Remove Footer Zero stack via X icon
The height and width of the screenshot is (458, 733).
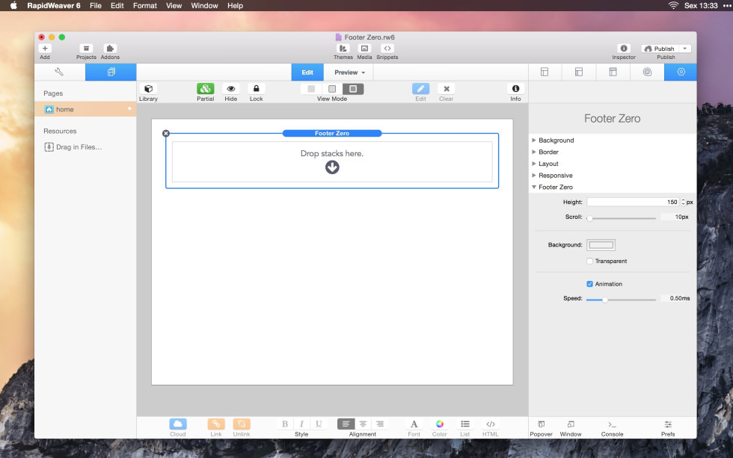pyautogui.click(x=166, y=134)
